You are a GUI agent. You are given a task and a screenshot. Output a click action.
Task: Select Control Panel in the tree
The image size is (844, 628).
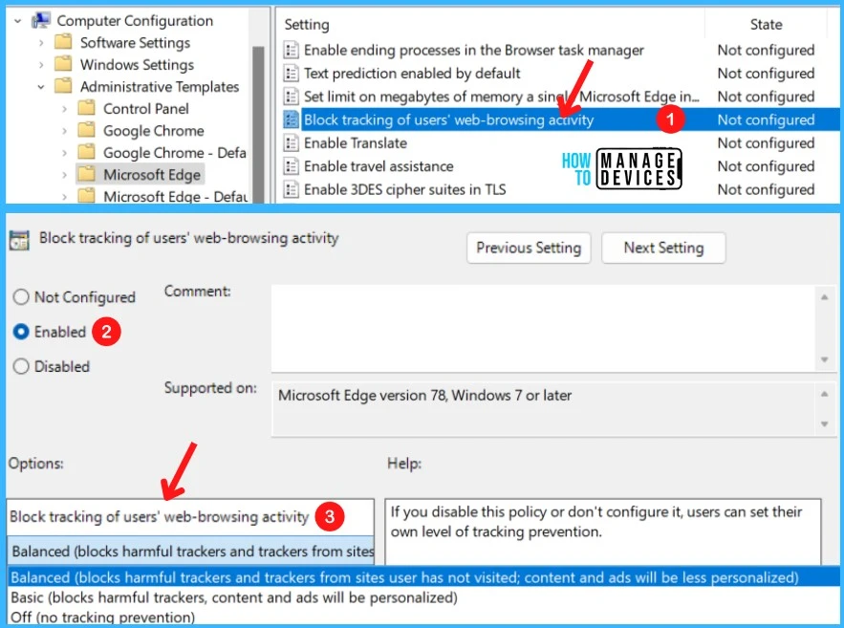[146, 109]
